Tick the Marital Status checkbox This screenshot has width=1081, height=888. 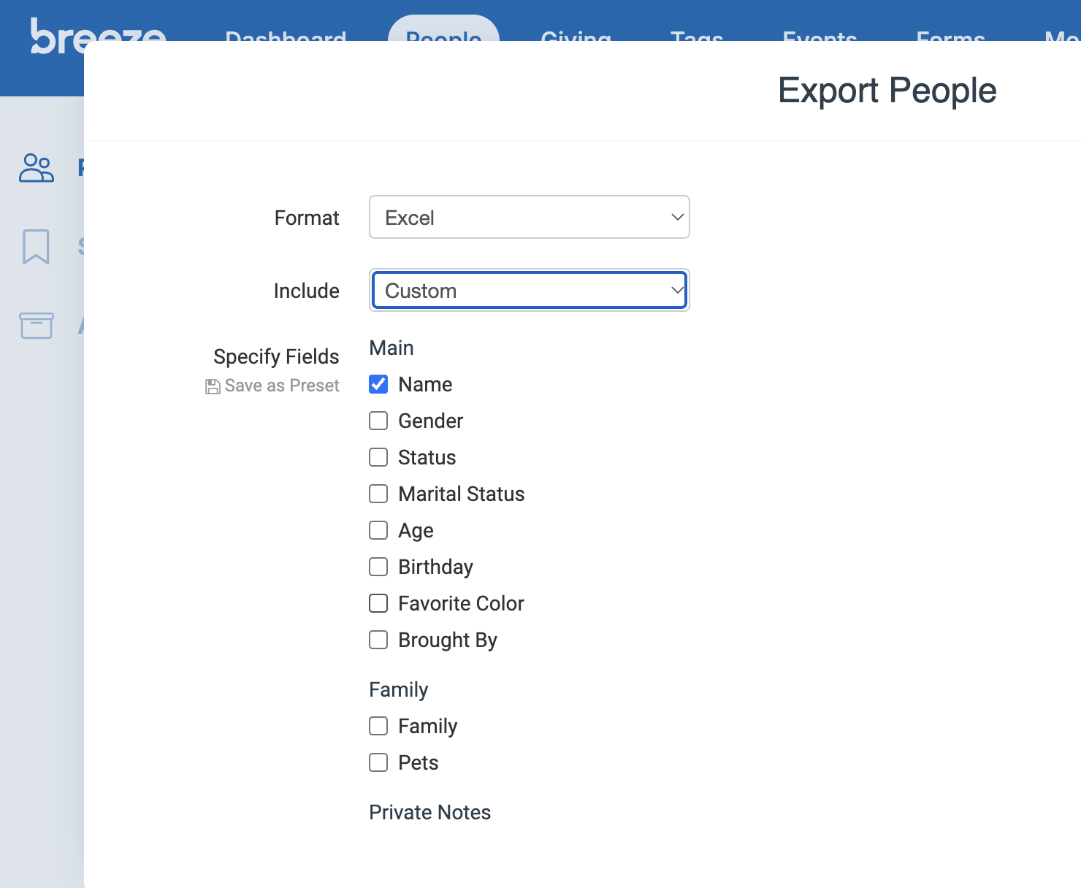point(378,494)
